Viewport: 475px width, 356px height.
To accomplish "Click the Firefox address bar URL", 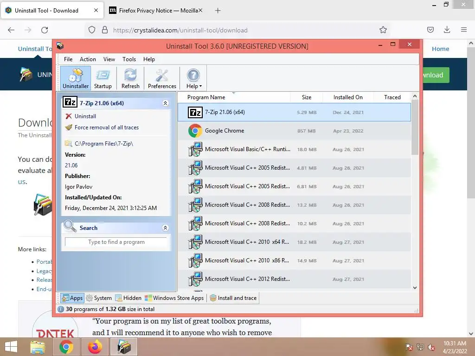I will (x=180, y=30).
